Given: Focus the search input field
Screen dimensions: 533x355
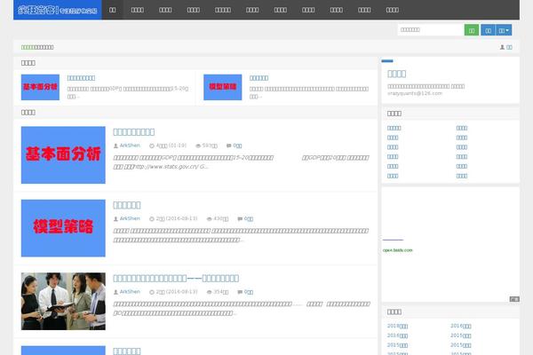Looking at the screenshot, I should [431, 30].
